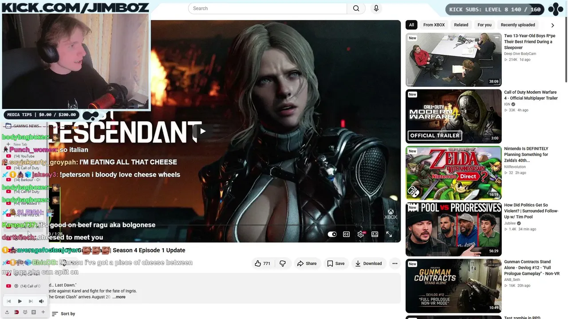Visit the Deep Dive BodyCam channel

click(520, 54)
